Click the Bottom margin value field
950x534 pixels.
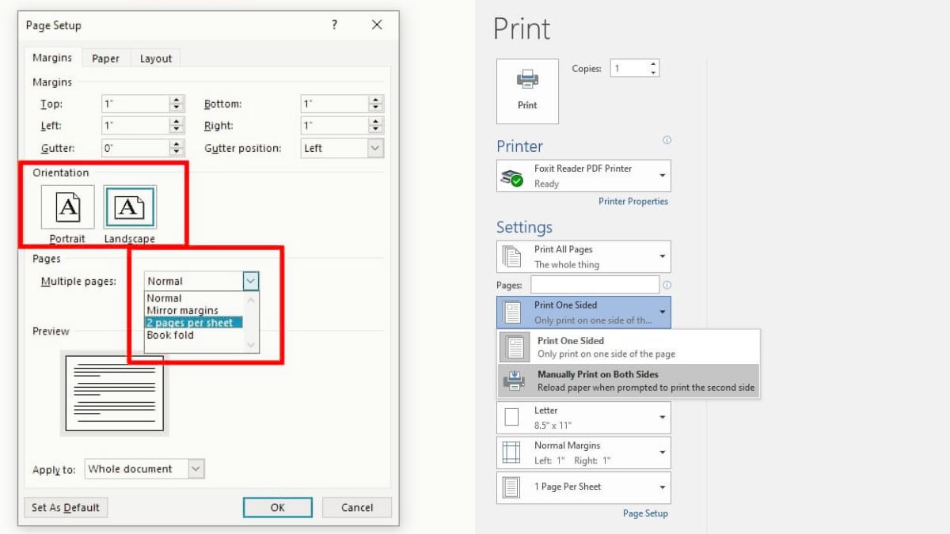pos(335,104)
